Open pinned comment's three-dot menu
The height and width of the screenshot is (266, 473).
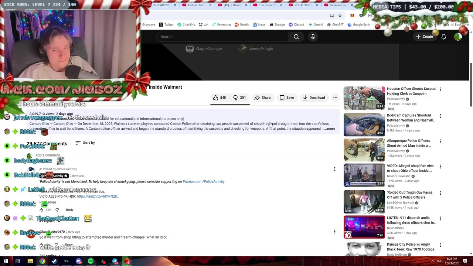(335, 169)
